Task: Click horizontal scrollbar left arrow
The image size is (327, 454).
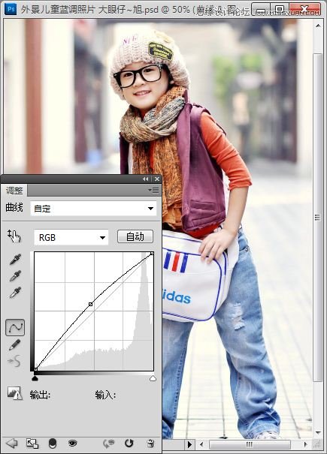Action: (x=201, y=444)
